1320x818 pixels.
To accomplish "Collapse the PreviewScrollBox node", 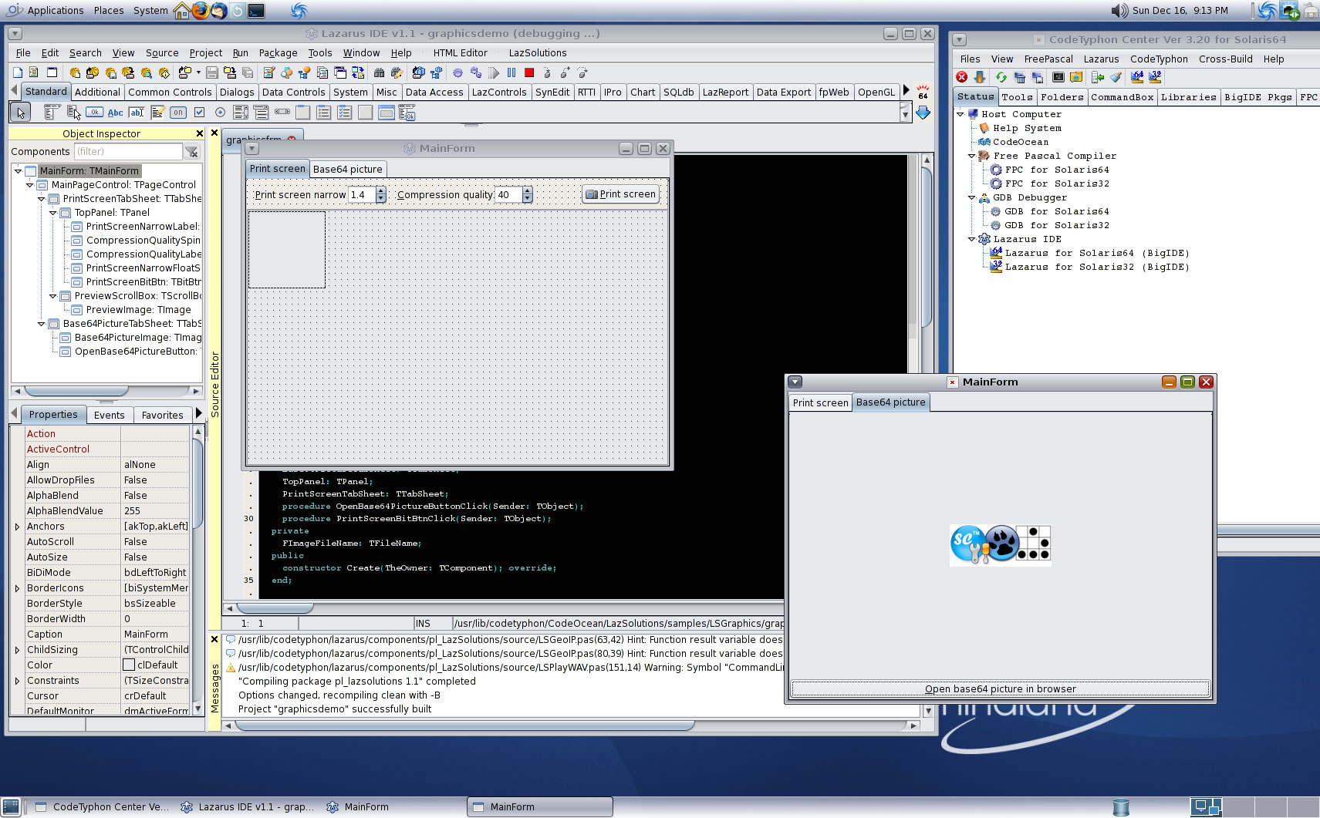I will [x=52, y=296].
